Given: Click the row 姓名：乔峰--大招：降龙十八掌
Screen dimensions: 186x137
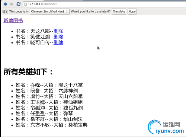Looking at the screenshot, I should click(x=49, y=85).
